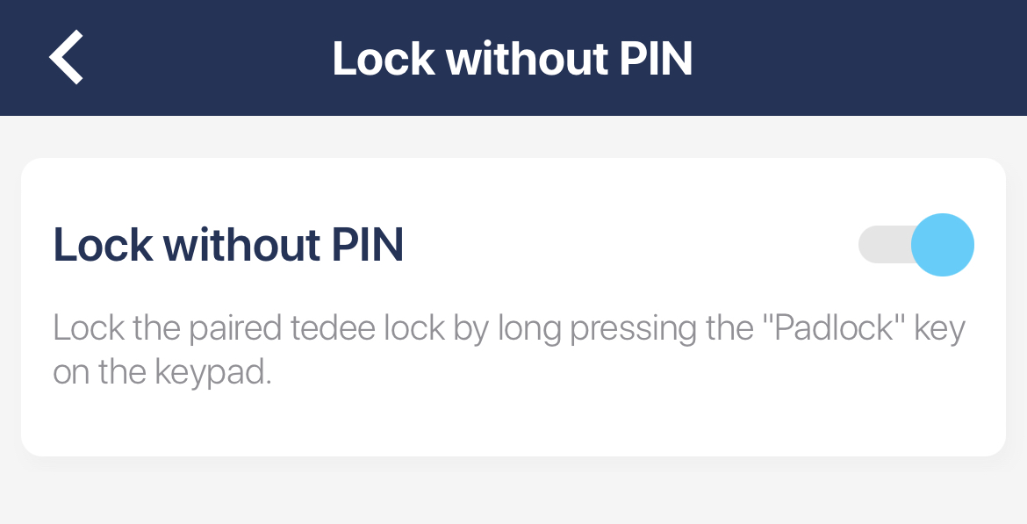The image size is (1027, 524).
Task: Click the light blue toggle knob
Action: 942,244
